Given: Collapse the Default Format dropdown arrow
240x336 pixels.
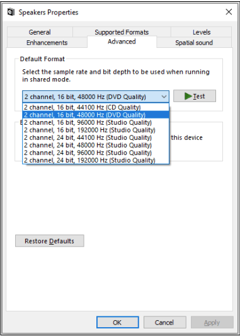Looking at the screenshot, I should tap(164, 96).
